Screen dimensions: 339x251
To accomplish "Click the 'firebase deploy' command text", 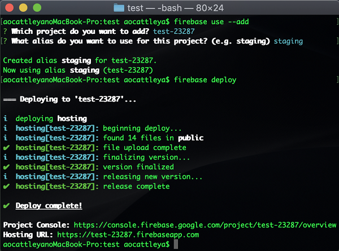I will 205,80.
